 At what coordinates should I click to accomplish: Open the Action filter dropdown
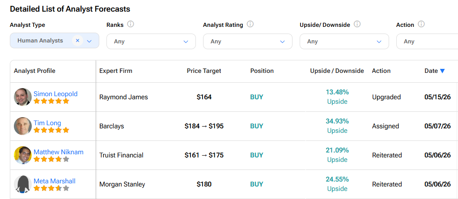click(x=427, y=42)
